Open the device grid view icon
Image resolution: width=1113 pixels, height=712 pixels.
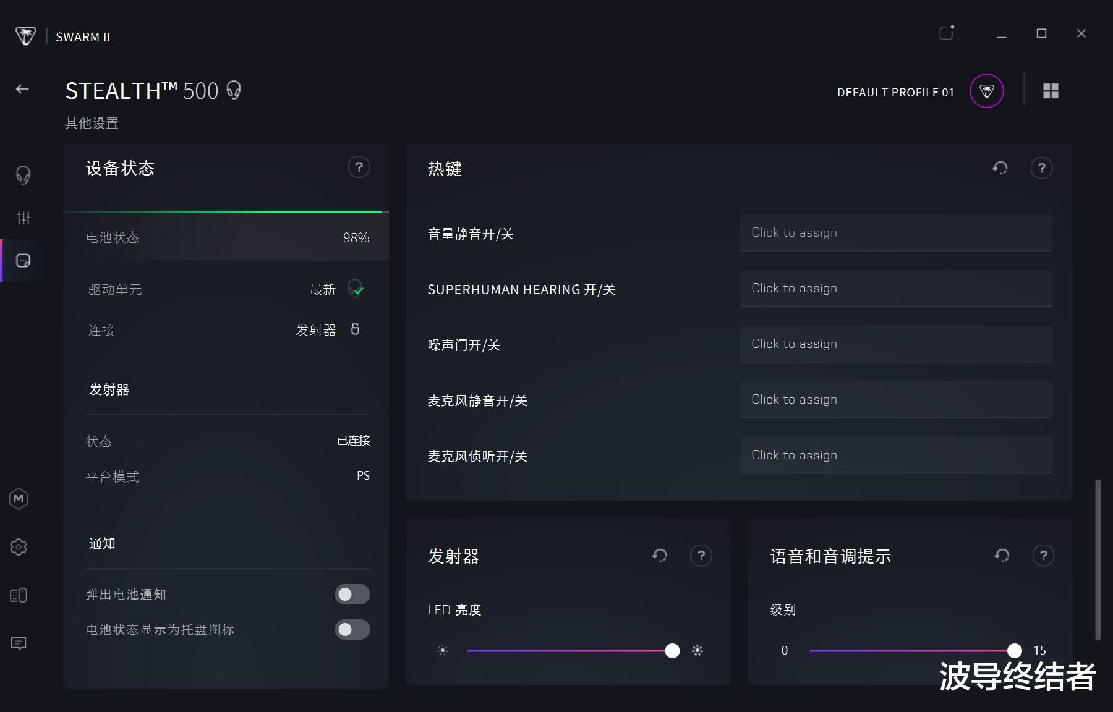click(x=1051, y=91)
